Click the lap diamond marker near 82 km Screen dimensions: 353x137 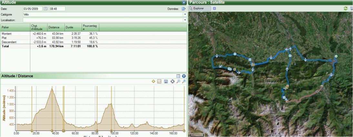97,131
